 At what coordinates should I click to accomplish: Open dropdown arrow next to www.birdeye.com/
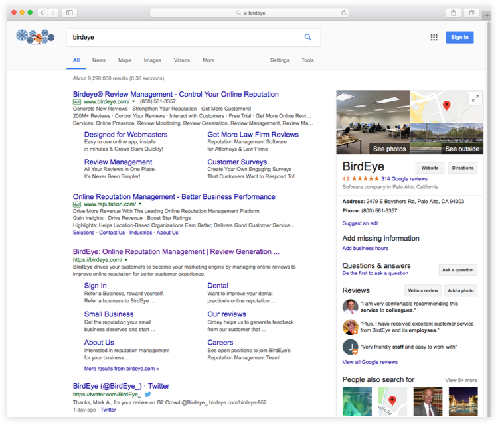133,101
